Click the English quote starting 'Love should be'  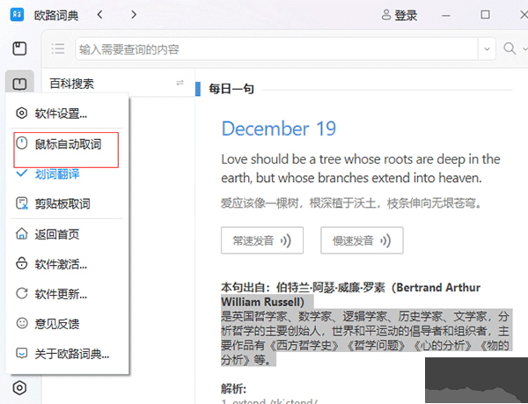[360, 168]
